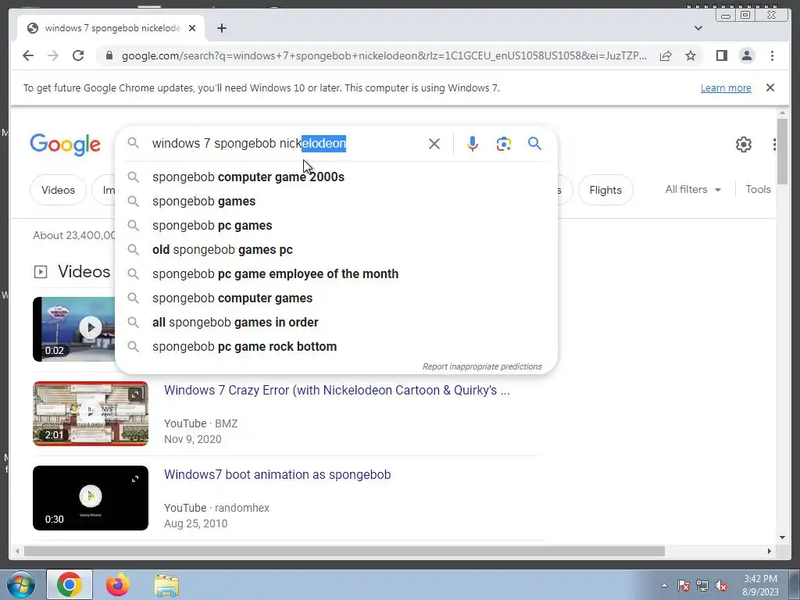
Task: Click vertical scrollbar down arrow
Action: point(783,537)
